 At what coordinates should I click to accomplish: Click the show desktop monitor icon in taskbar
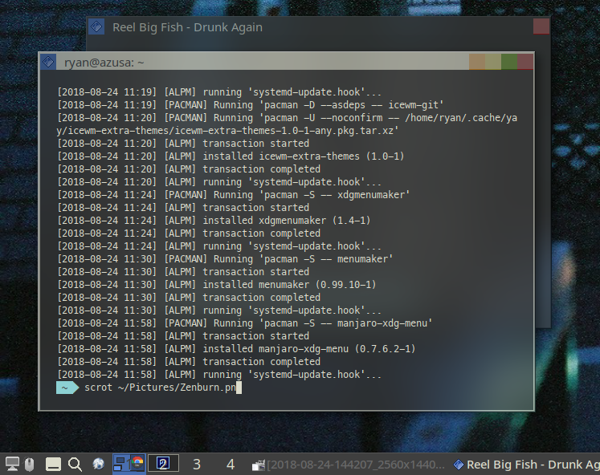pyautogui.click(x=12, y=465)
